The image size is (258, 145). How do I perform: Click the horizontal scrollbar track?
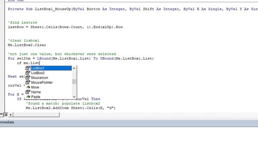158,114
